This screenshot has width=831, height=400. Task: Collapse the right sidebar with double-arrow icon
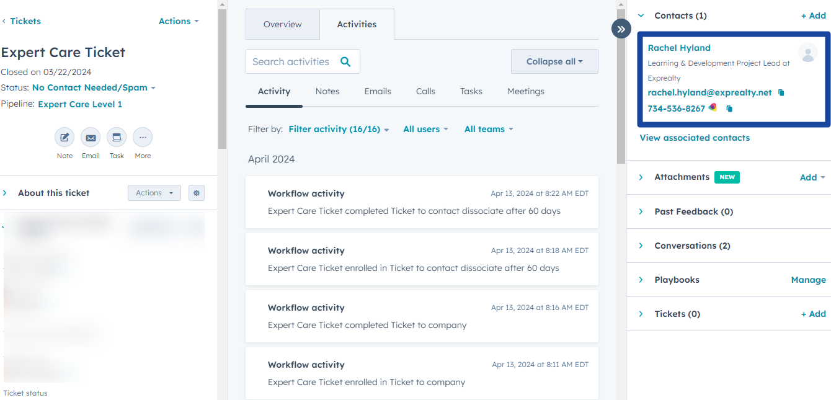621,29
